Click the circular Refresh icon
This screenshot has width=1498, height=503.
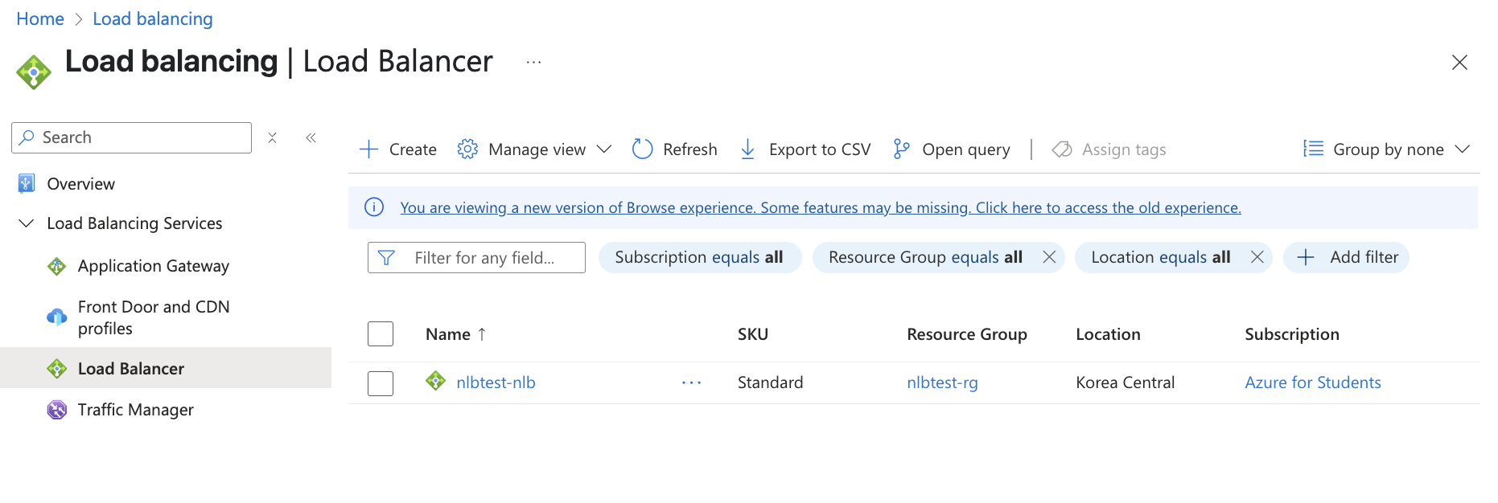pos(642,149)
